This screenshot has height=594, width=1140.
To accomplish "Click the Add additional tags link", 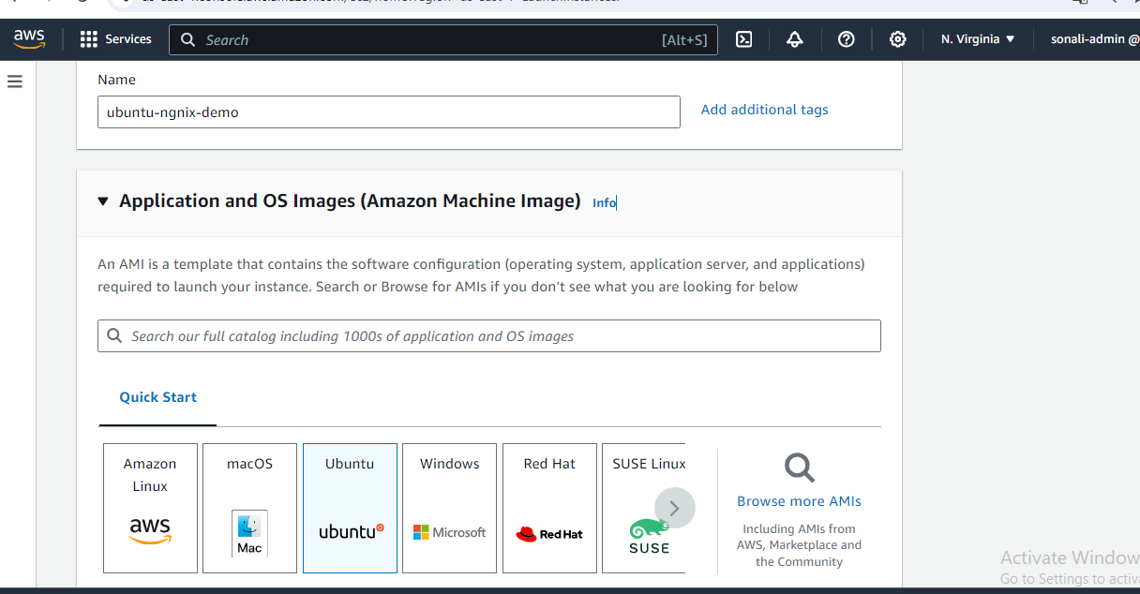I will [x=764, y=109].
